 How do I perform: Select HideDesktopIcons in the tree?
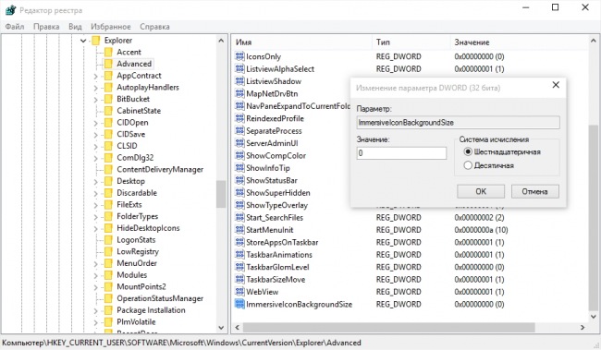pos(148,228)
